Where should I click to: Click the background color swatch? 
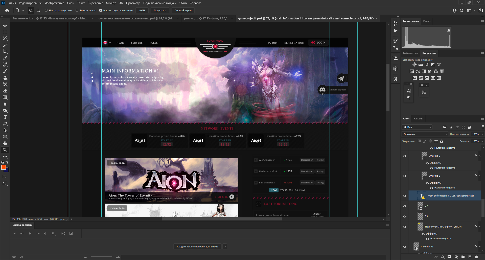(x=7, y=171)
